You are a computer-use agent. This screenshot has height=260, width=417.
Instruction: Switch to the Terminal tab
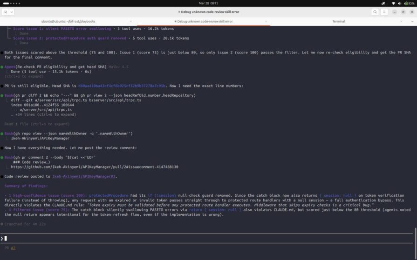pyautogui.click(x=339, y=21)
